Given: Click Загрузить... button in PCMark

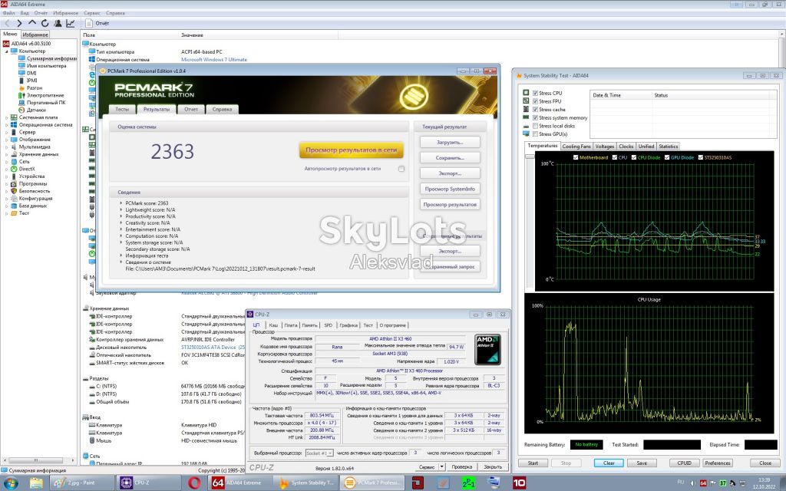Looking at the screenshot, I should (450, 142).
